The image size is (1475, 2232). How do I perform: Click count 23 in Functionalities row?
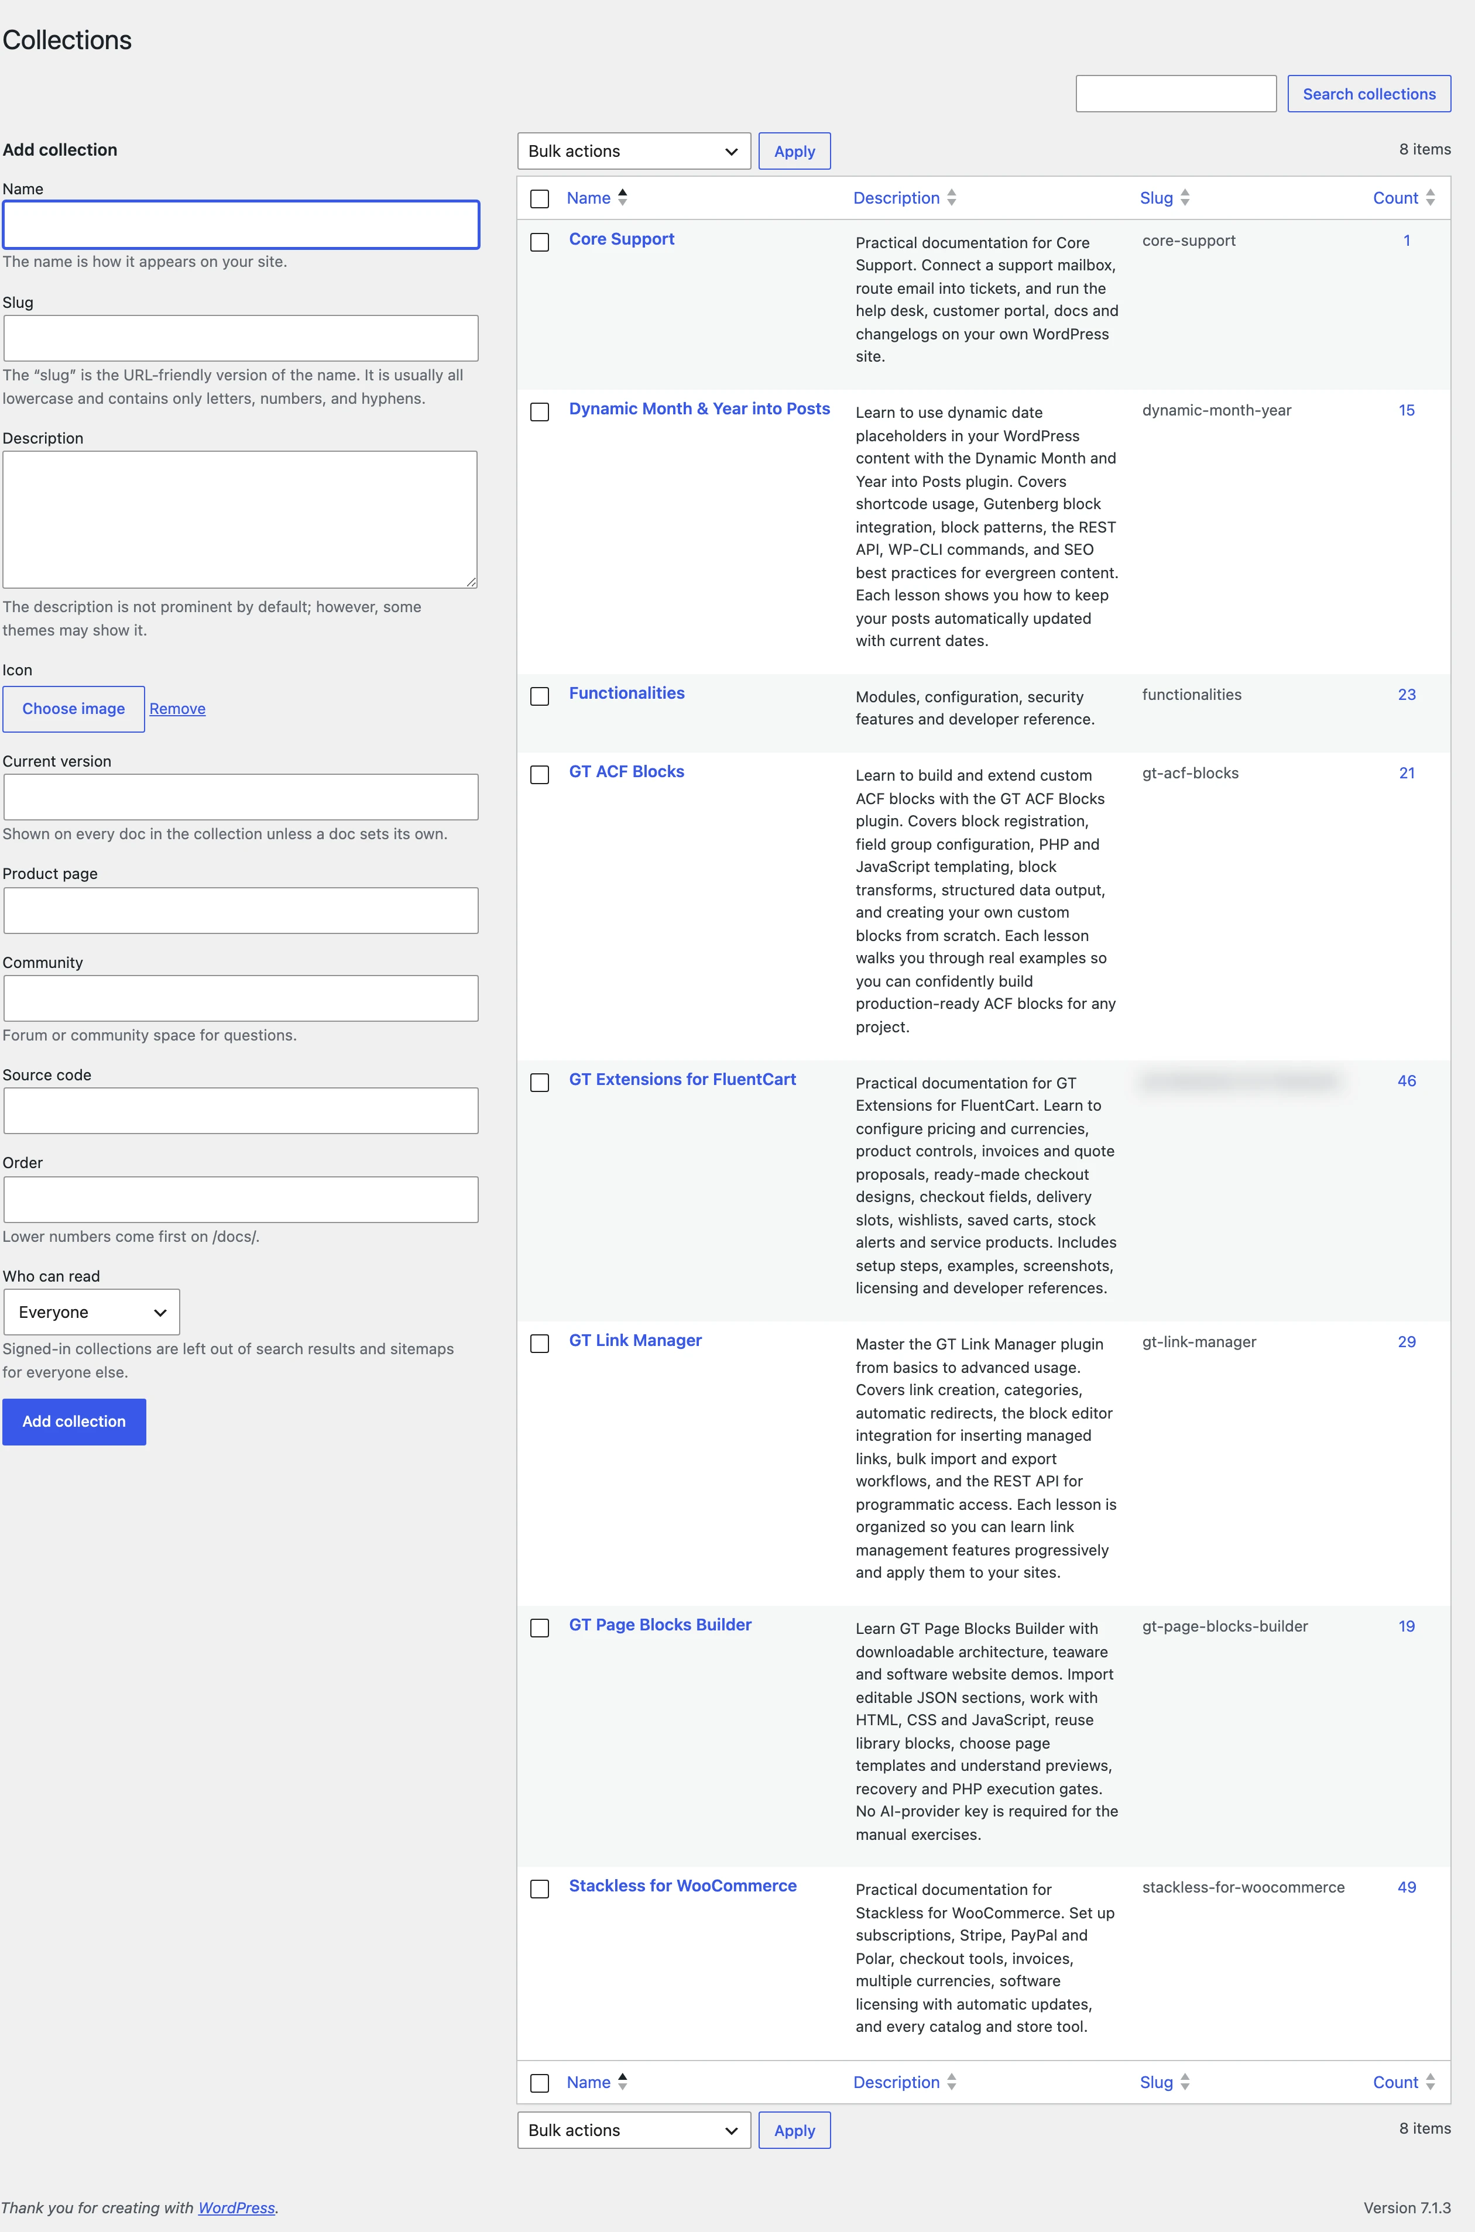[1407, 694]
